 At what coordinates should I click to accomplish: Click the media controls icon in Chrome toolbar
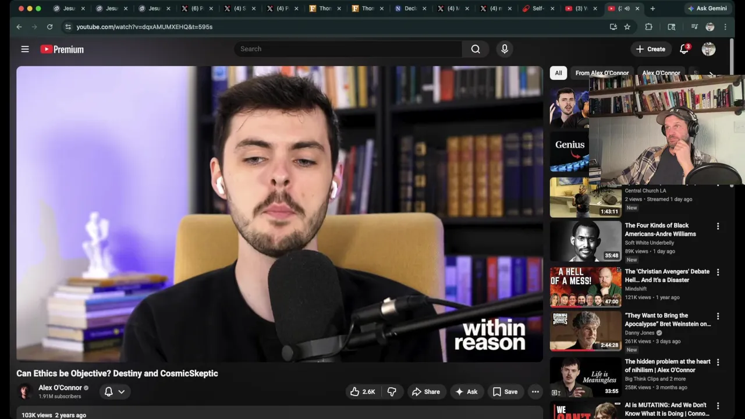[x=694, y=27]
